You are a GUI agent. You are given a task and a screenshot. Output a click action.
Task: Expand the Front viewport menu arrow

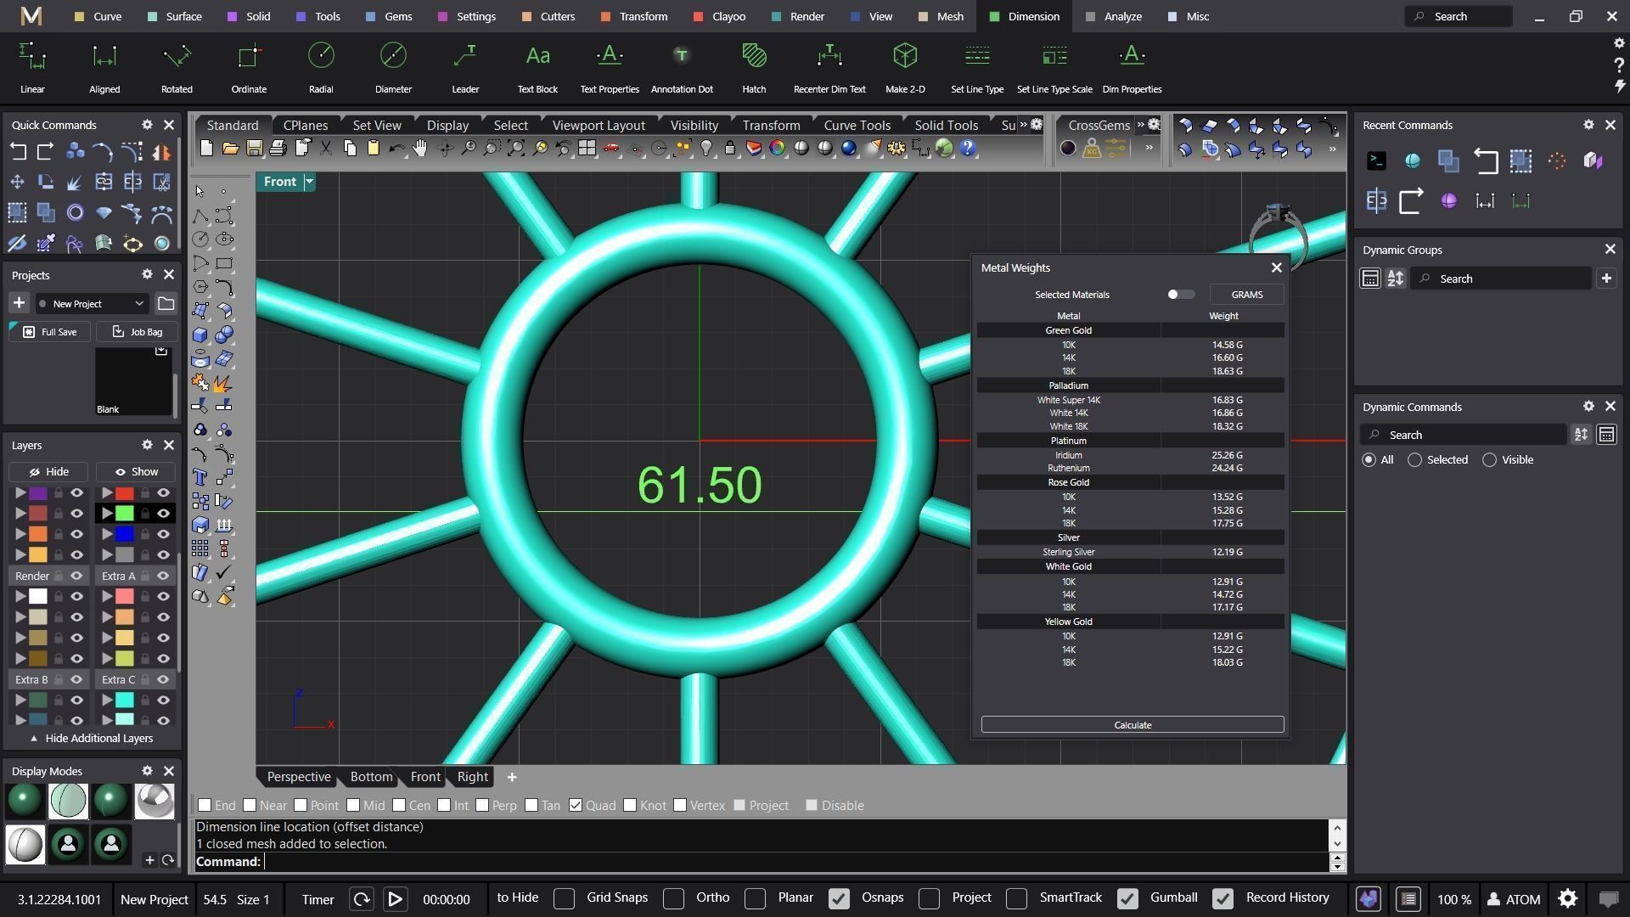click(x=310, y=182)
